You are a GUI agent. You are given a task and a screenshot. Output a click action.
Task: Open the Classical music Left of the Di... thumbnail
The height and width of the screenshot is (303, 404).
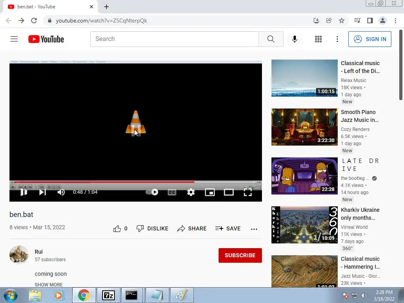coord(304,78)
